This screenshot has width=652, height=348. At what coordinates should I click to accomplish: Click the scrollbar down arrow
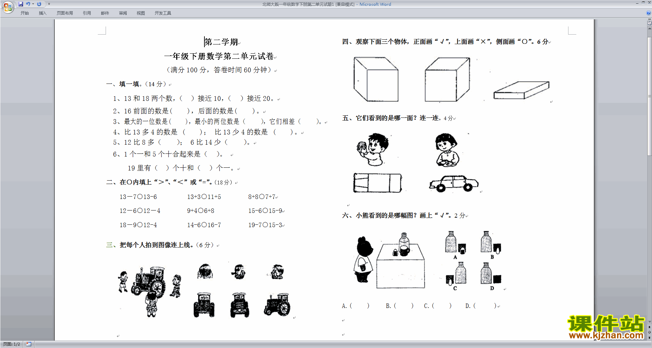coord(650,322)
